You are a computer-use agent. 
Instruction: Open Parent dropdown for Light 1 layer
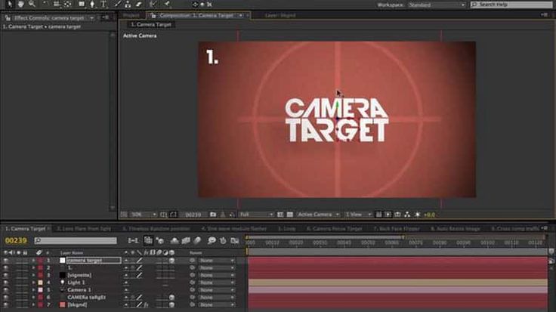pos(216,283)
